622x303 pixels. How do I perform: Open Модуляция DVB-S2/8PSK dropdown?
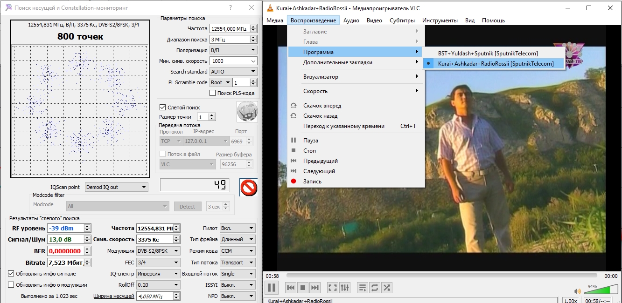pos(158,251)
